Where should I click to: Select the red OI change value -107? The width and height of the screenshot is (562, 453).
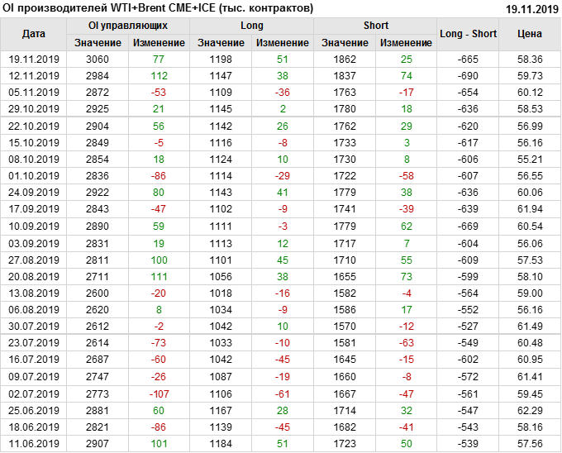(159, 394)
